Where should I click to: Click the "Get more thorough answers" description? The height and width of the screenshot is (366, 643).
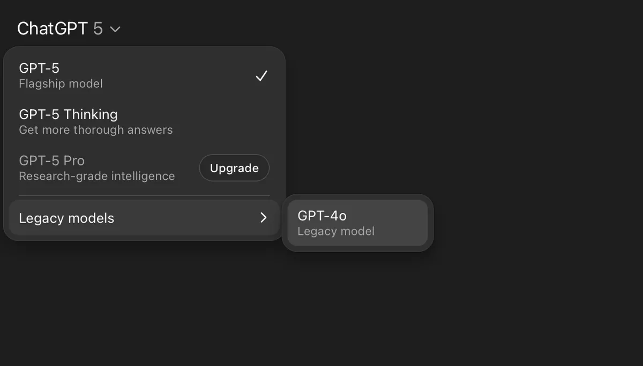pos(95,130)
